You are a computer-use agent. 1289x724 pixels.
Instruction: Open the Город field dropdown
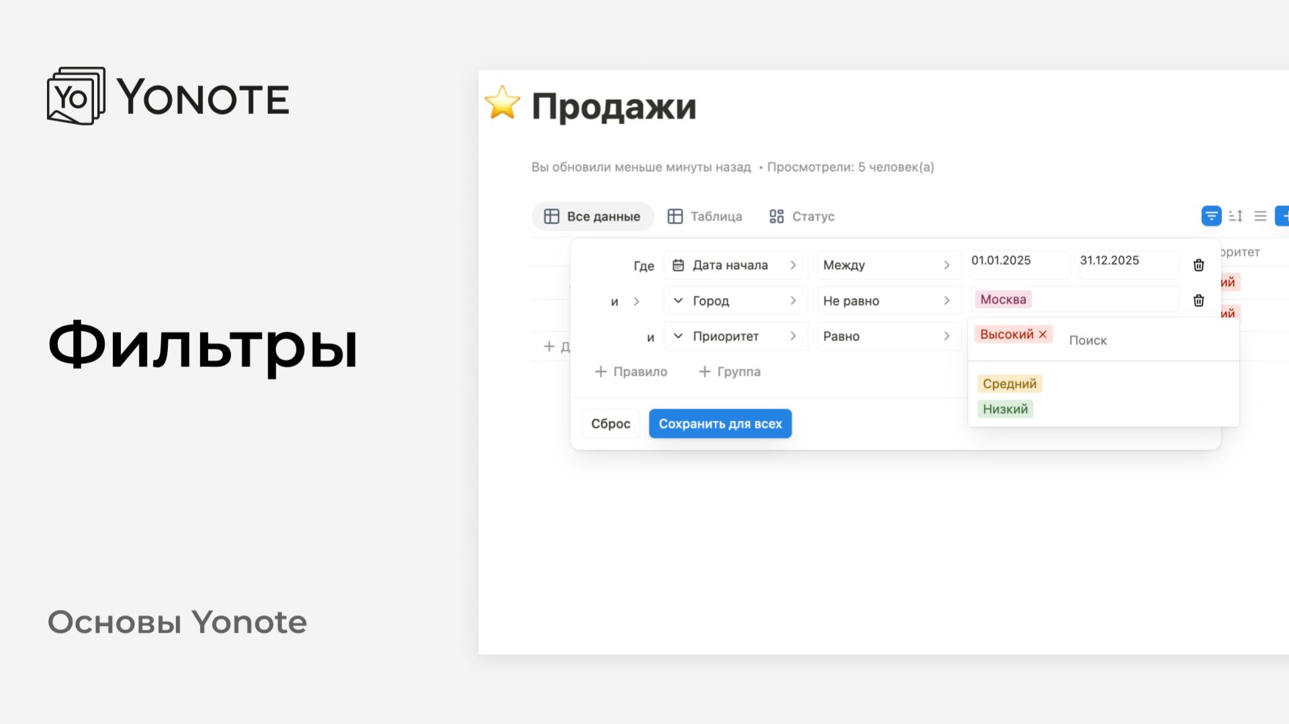736,301
